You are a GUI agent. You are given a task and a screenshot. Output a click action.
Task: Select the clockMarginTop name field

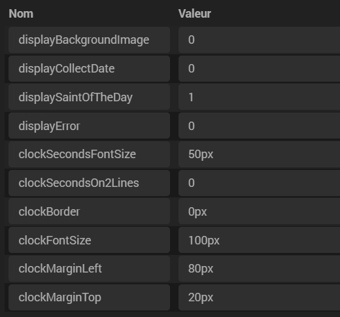pyautogui.click(x=89, y=297)
